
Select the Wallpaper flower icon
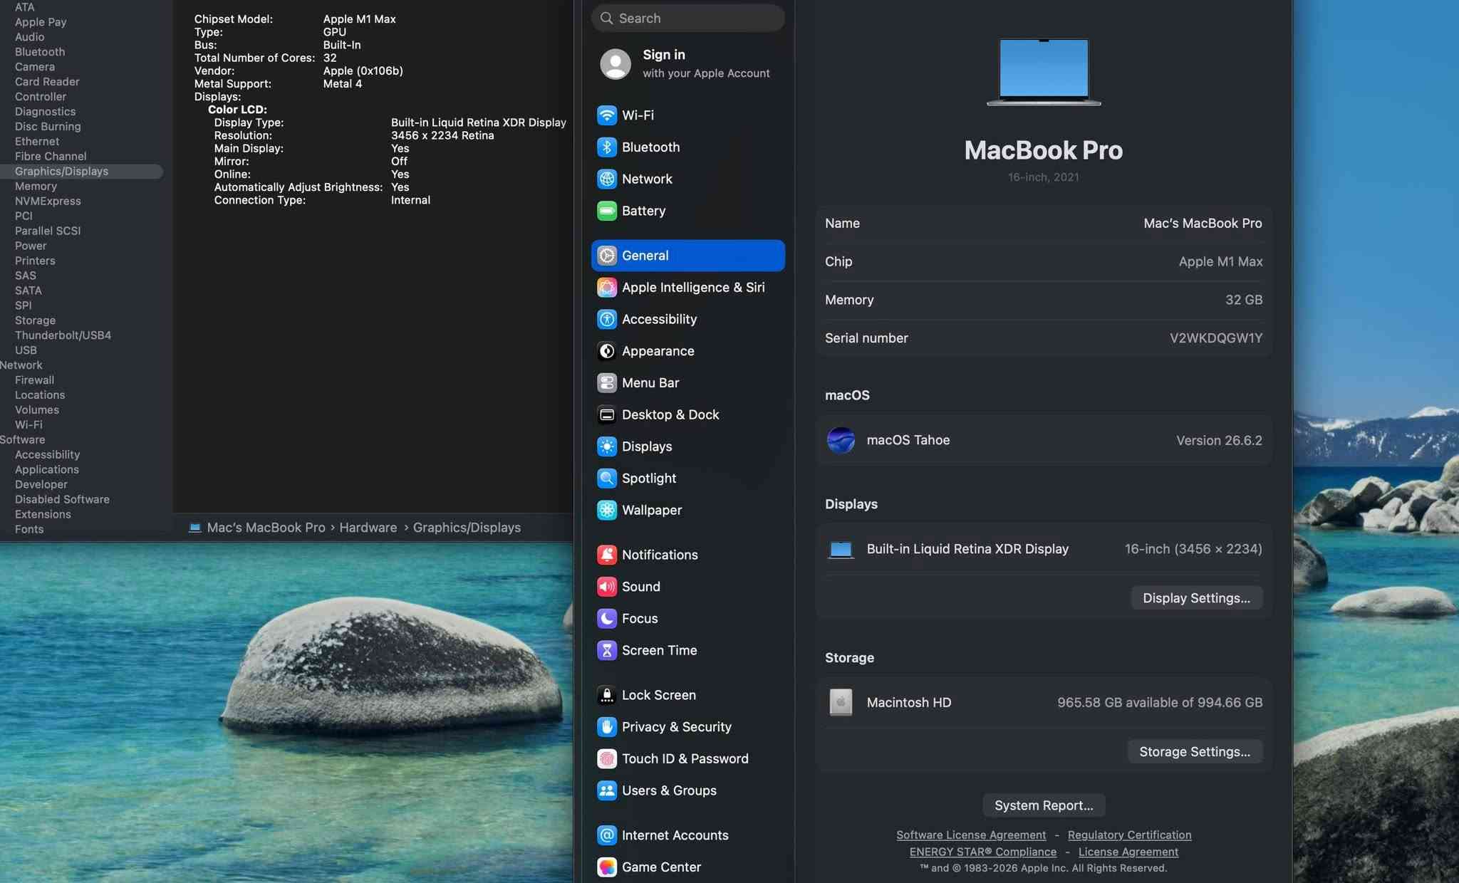606,510
